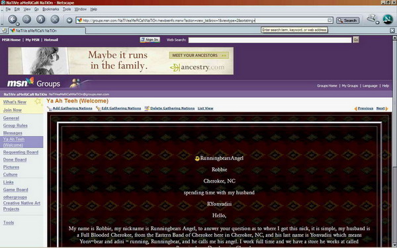Click the Add Gathering Nations icon link
The width and height of the screenshot is (397, 248).
(x=70, y=108)
